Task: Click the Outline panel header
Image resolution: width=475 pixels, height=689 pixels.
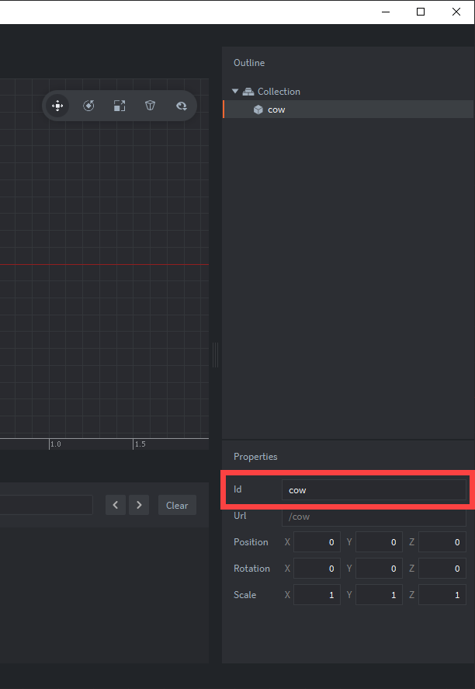Action: coord(249,63)
